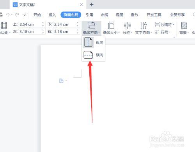This screenshot has width=195, height=152.
Task: Select the 纵向 menu label
Action: [x=99, y=43]
